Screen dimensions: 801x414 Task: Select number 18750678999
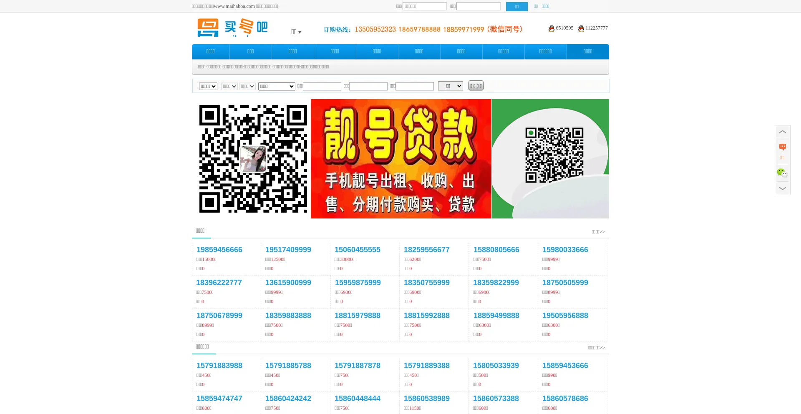point(219,316)
